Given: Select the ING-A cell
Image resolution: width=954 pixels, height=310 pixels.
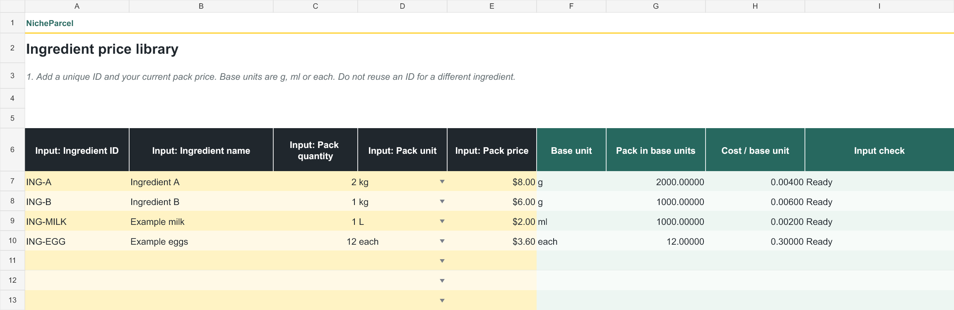Looking at the screenshot, I should coord(77,181).
